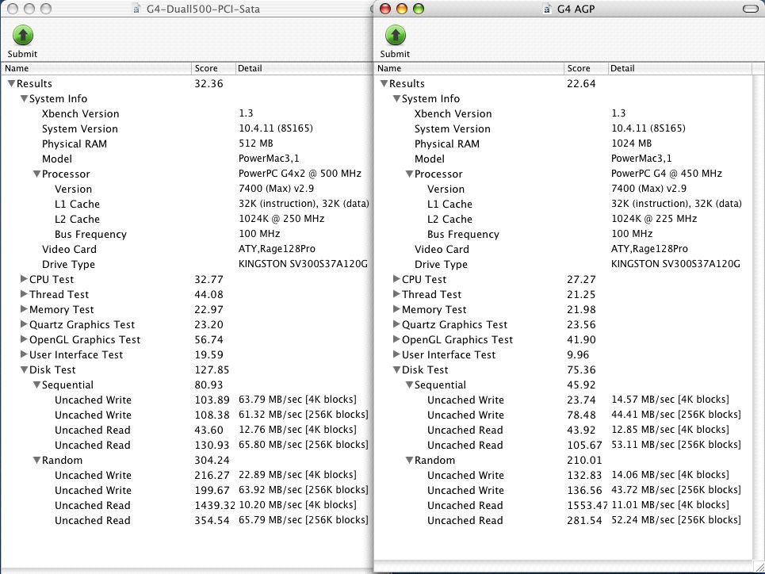Screen dimensions: 765x574
Task: Click detail '52.24 MB/sec [256K blocks]'
Action: 676,520
